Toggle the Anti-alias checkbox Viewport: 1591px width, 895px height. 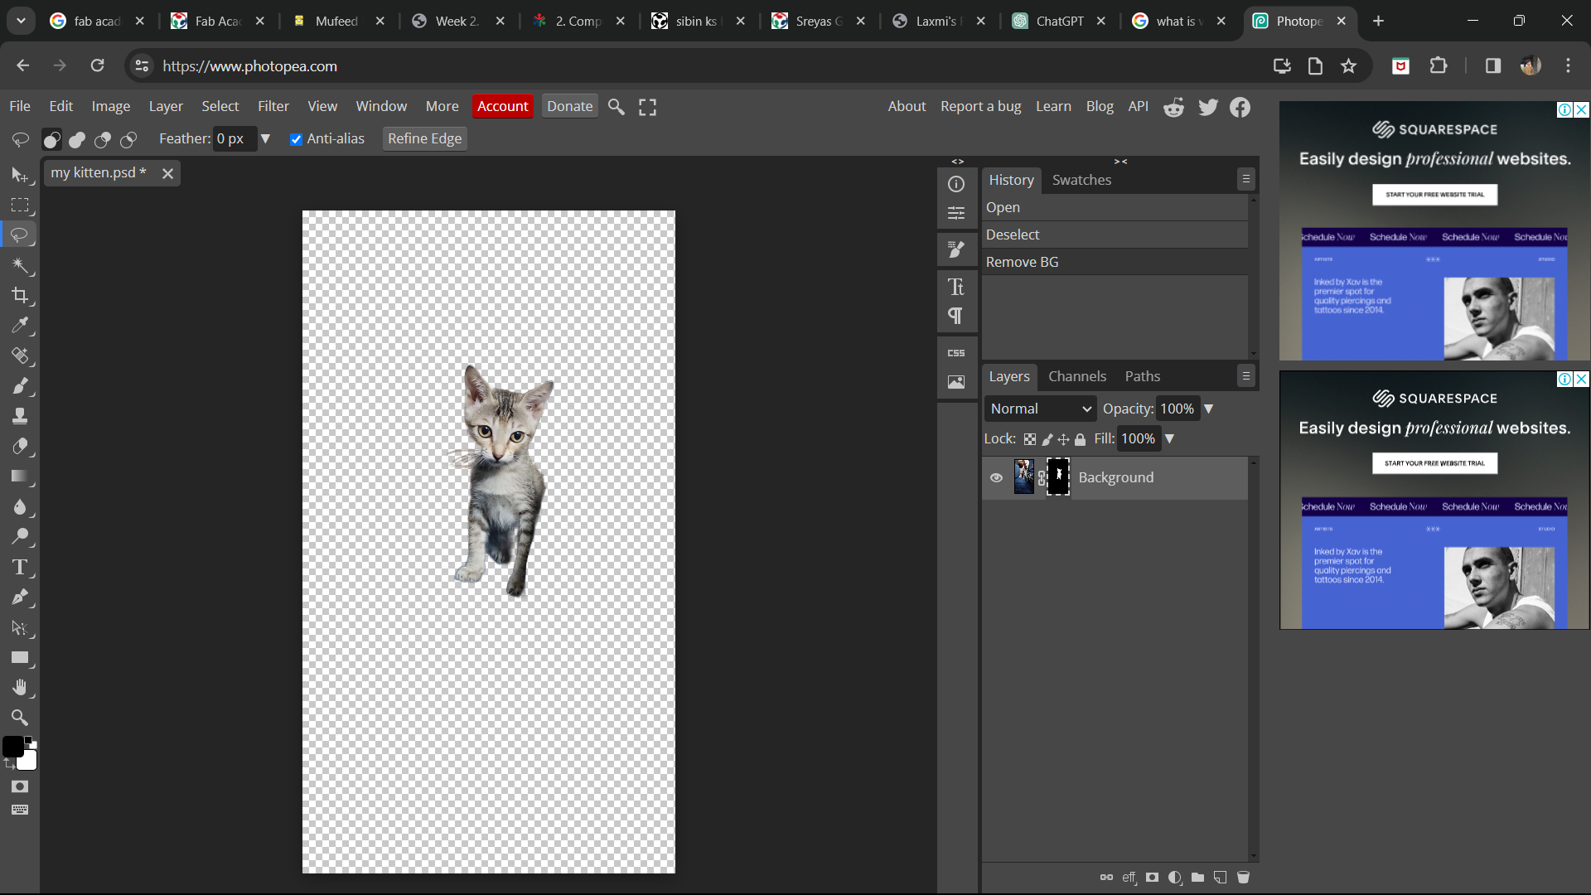(x=296, y=139)
